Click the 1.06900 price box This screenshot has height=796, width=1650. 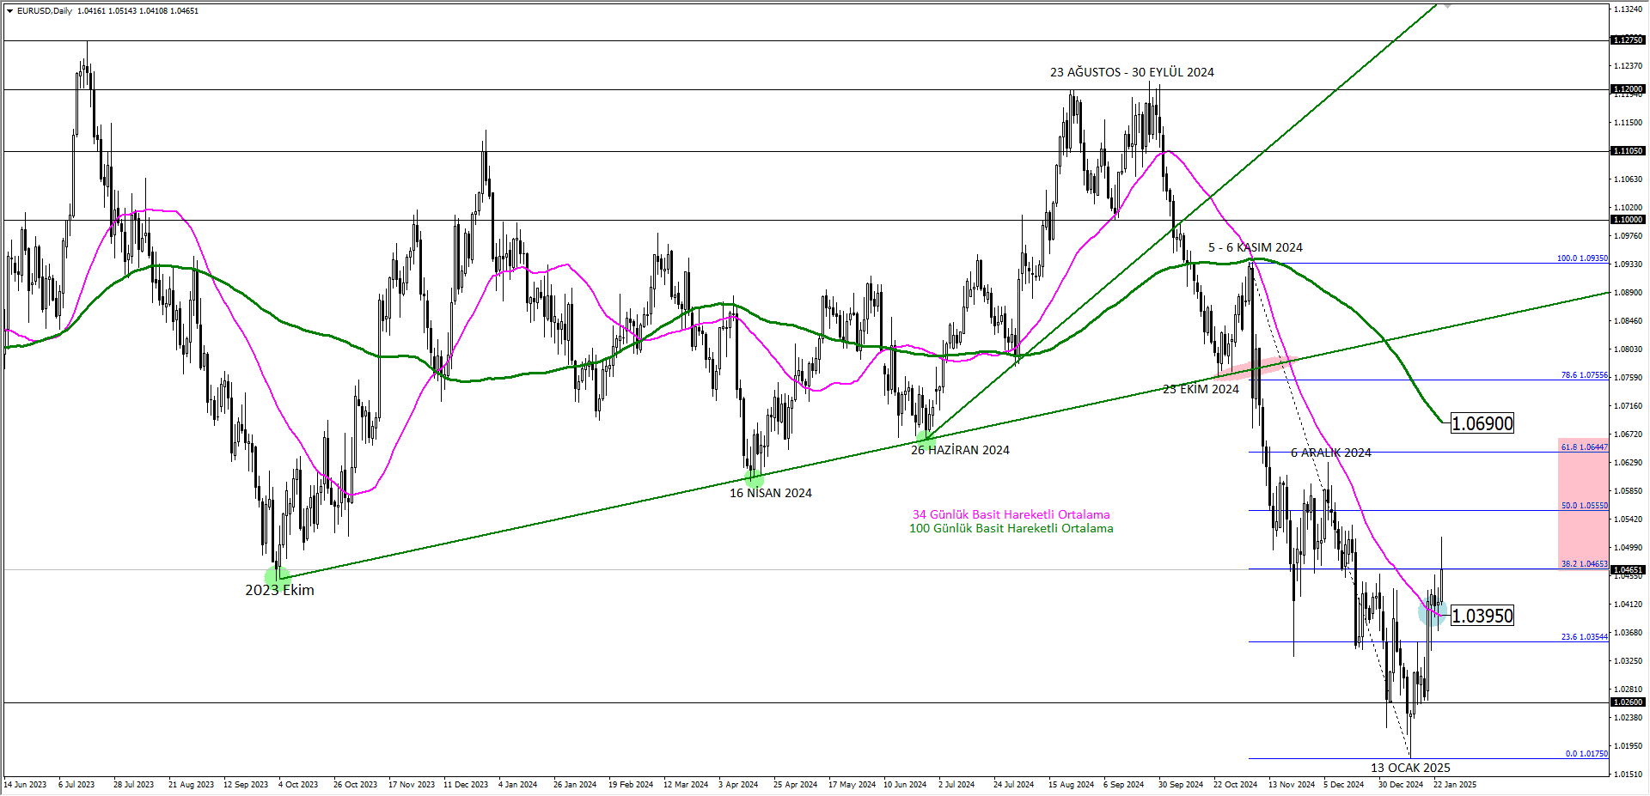click(x=1482, y=423)
